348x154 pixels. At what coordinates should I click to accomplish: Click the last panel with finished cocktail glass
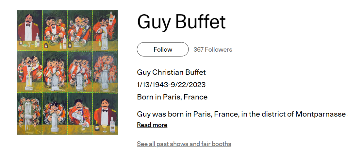click(105, 114)
